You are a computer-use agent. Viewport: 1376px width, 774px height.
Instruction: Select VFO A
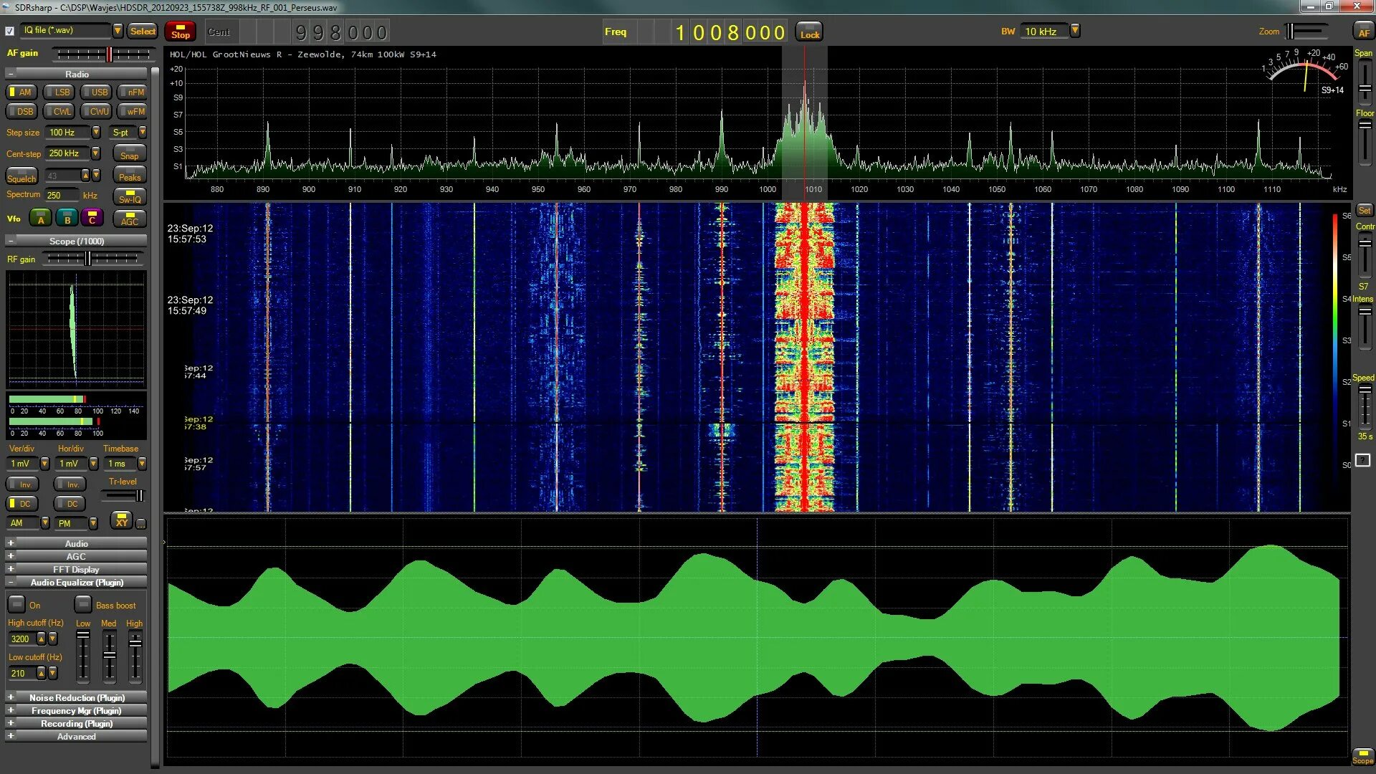pos(41,218)
